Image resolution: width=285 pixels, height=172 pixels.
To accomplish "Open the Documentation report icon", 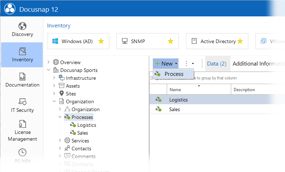I will [22, 77].
